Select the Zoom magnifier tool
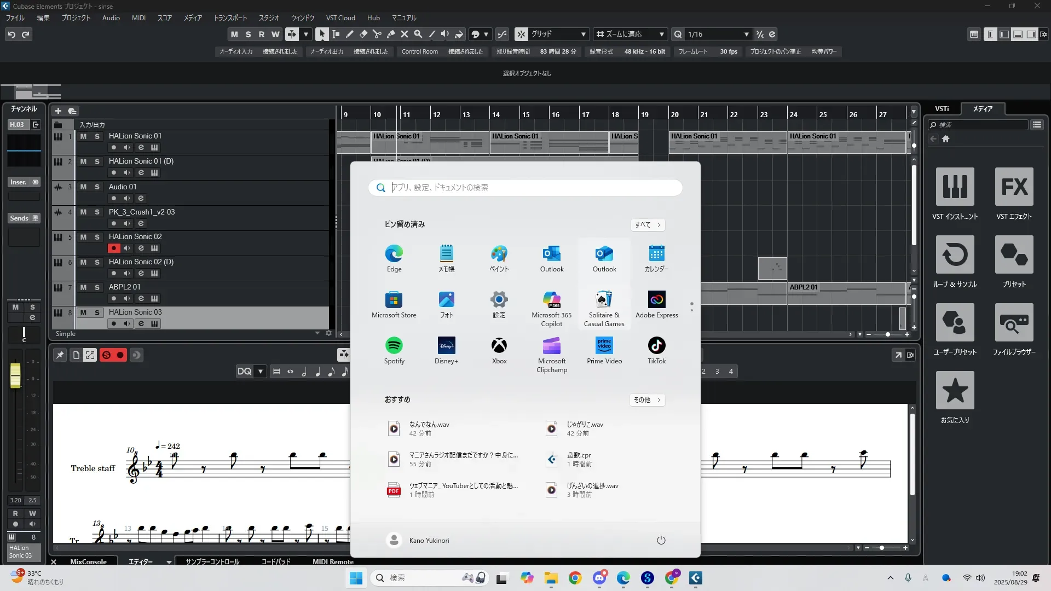Viewport: 1051px width, 591px height. (x=418, y=34)
